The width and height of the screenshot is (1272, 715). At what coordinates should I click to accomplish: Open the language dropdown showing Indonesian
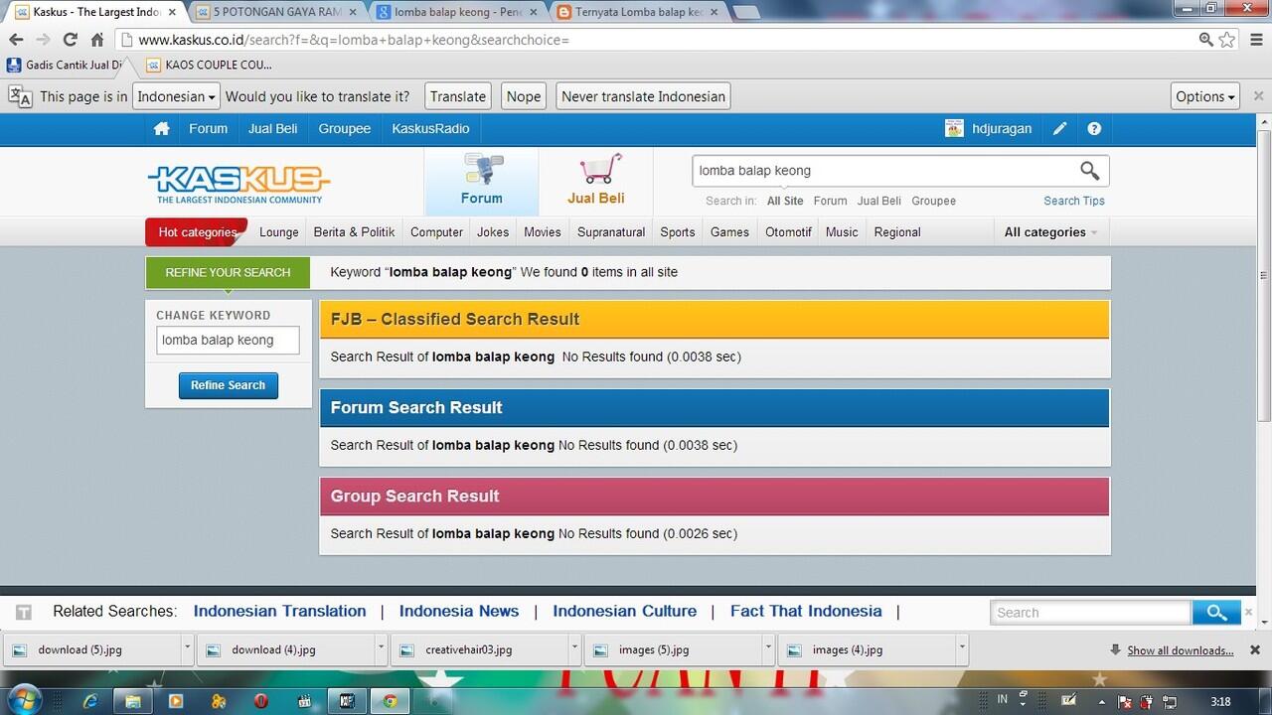click(x=176, y=96)
